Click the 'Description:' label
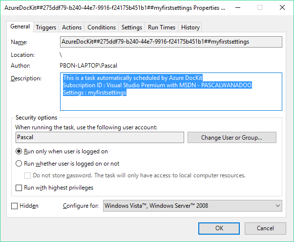294x242 pixels. [x=26, y=78]
